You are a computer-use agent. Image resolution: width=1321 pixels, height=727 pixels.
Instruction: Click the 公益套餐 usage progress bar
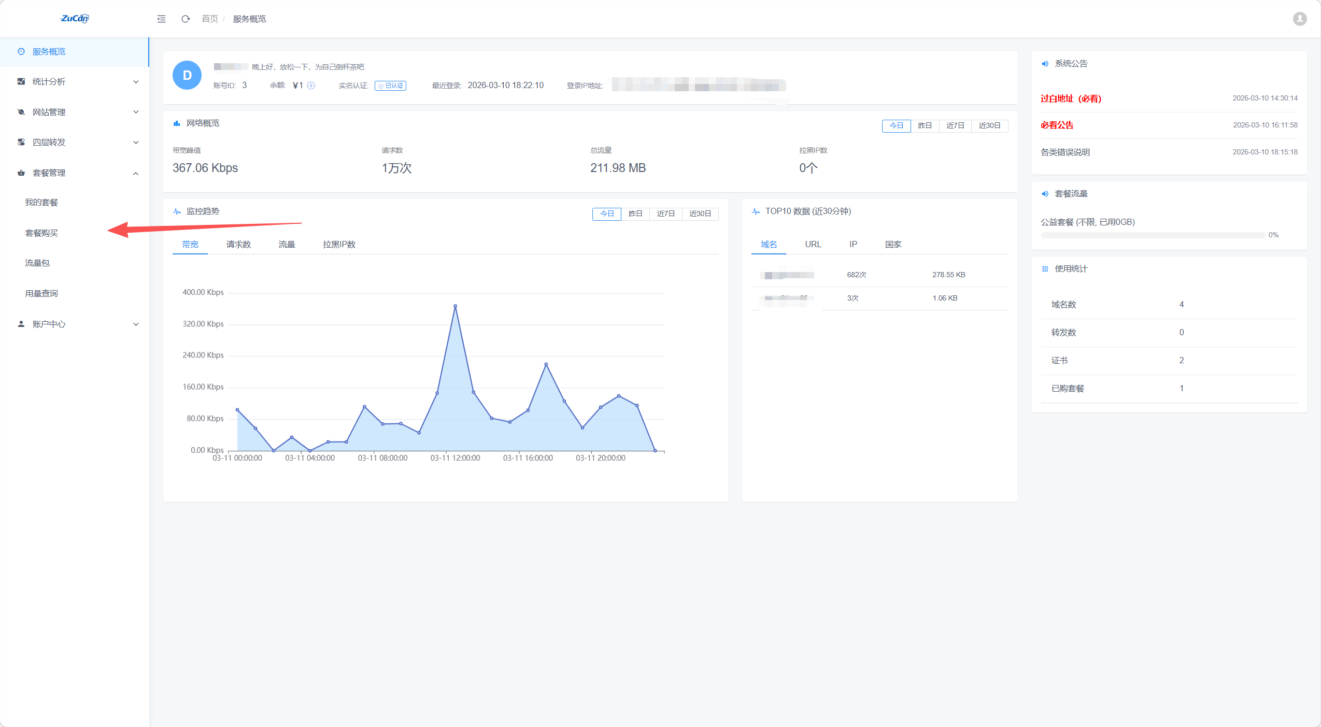coord(1153,235)
